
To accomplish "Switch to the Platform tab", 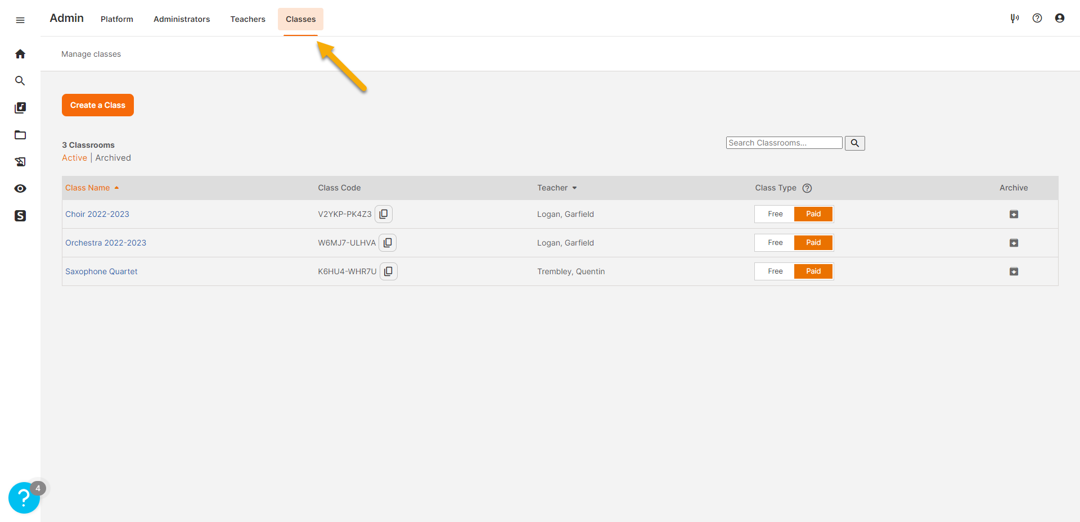I will tap(117, 19).
